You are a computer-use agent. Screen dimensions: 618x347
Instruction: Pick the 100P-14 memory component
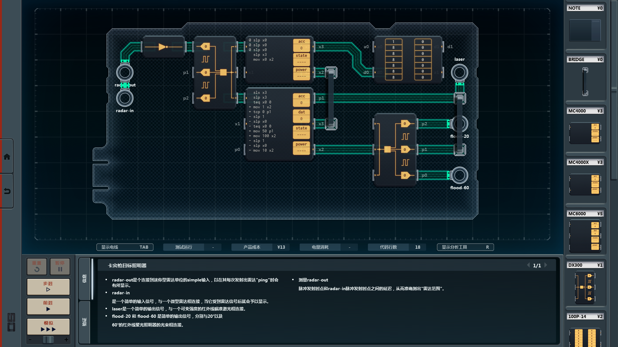(585, 337)
